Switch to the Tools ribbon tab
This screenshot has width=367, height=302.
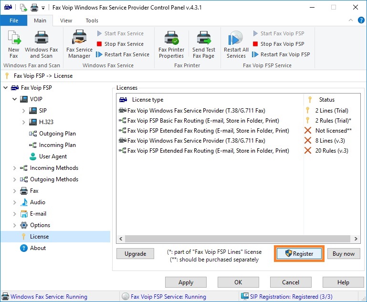92,21
